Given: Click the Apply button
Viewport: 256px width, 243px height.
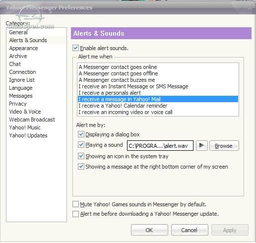Looking at the screenshot, I should pyautogui.click(x=230, y=230).
